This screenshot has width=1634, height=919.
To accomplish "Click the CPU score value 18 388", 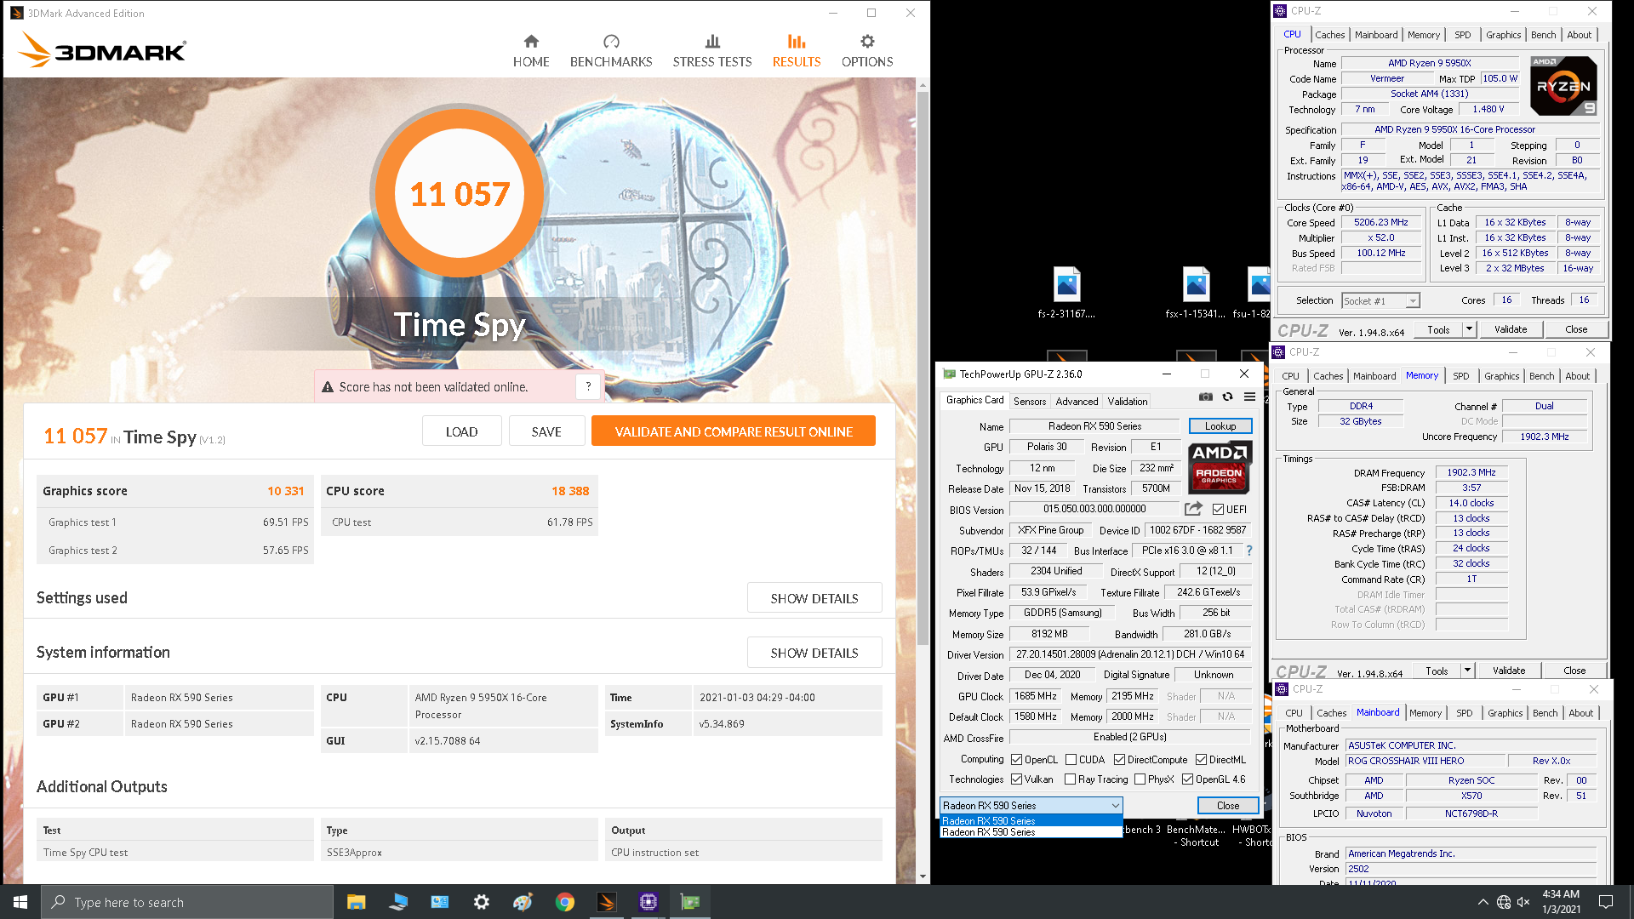I will pos(570,491).
